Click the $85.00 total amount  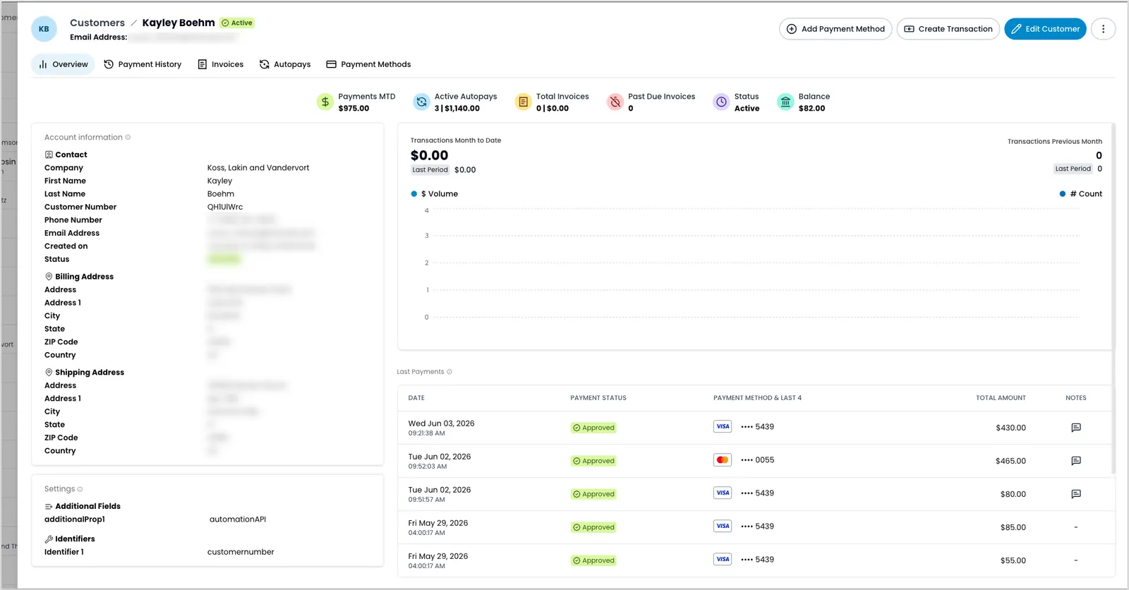1013,527
